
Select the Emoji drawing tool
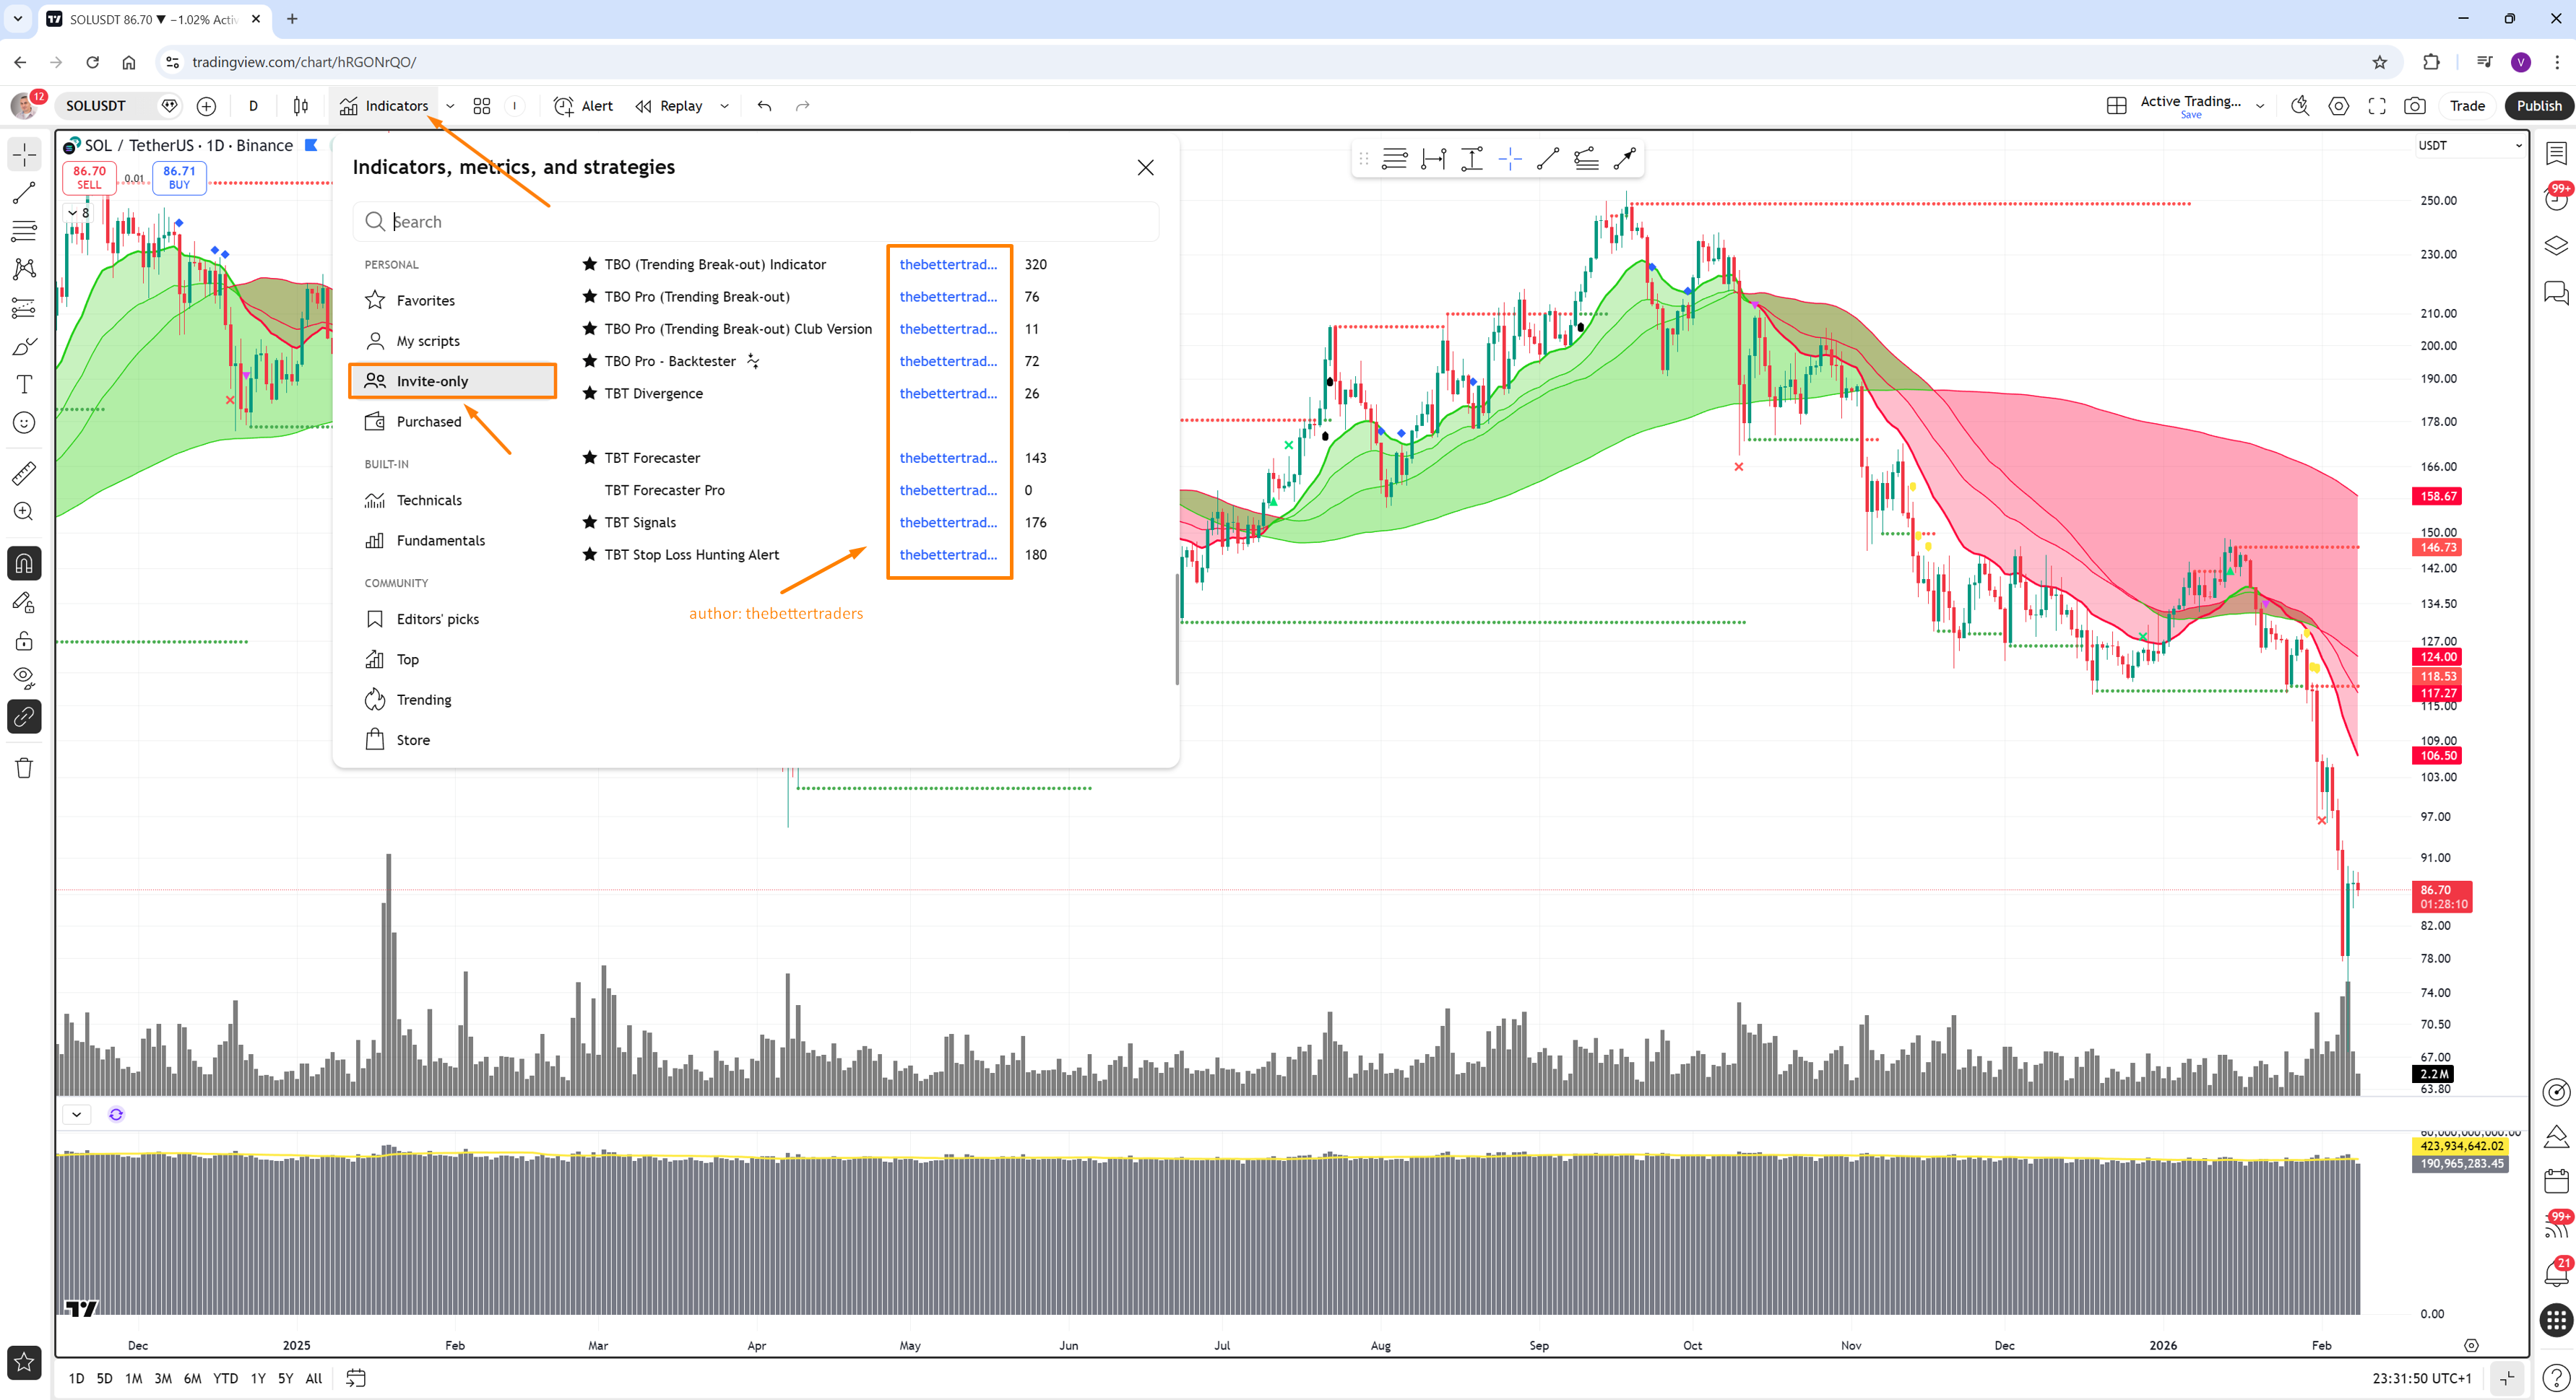(24, 422)
